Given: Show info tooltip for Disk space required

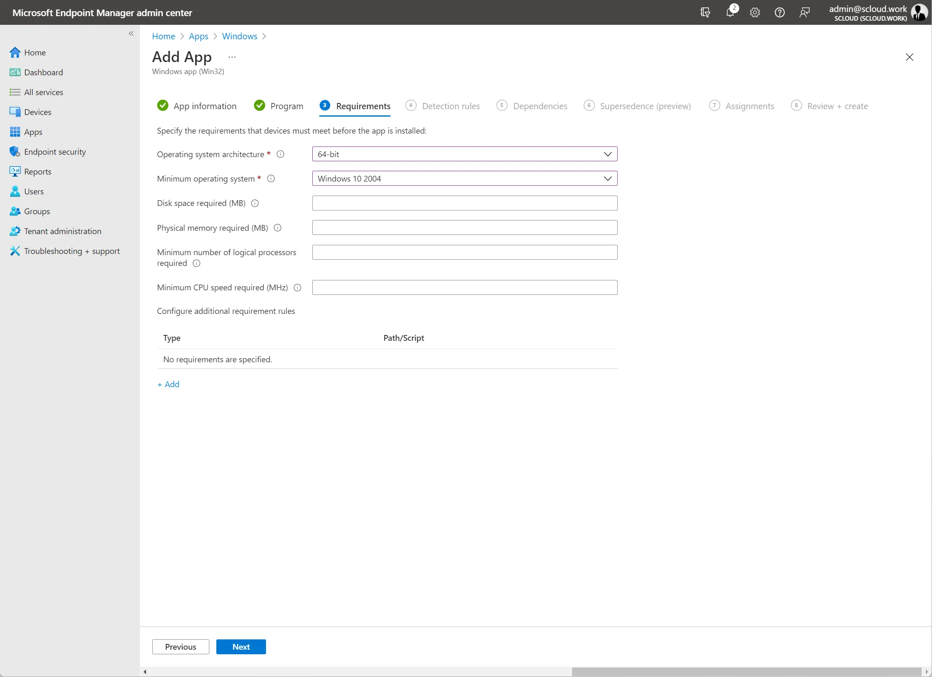Looking at the screenshot, I should (x=255, y=203).
